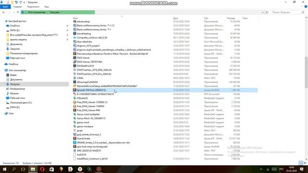The width and height of the screenshot is (308, 173).
Task: Open Explorer help question mark icon
Action: point(306,7)
